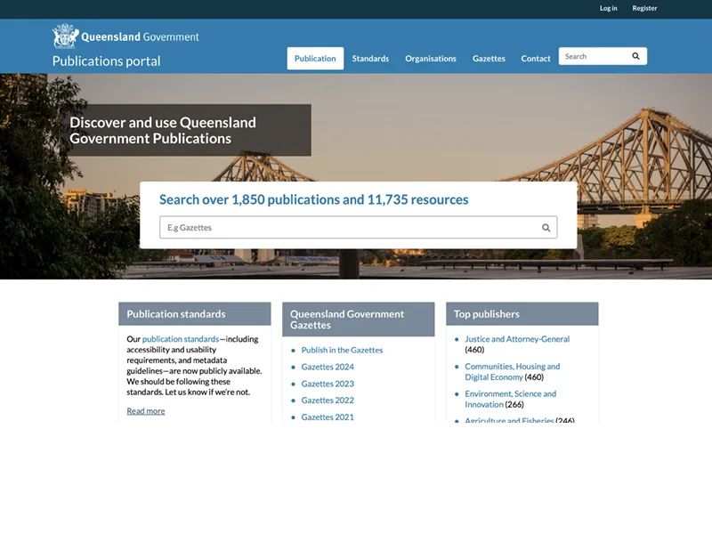Open the Contact page
This screenshot has height=534, width=712.
(x=536, y=59)
